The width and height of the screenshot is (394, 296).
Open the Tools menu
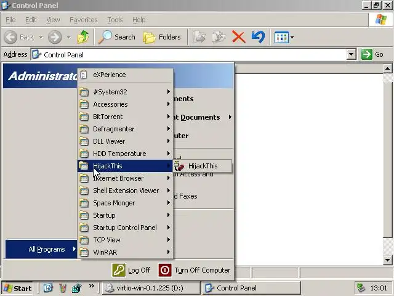pyautogui.click(x=115, y=20)
